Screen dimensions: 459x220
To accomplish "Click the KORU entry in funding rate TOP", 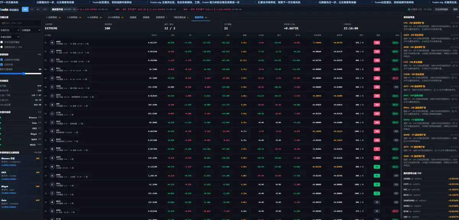I will pyautogui.click(x=431, y=205).
